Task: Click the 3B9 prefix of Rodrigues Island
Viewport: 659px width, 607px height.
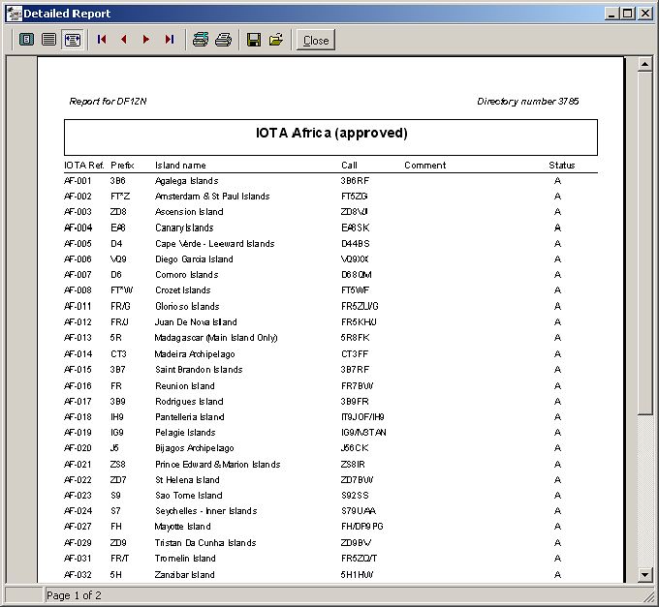Action: tap(117, 402)
